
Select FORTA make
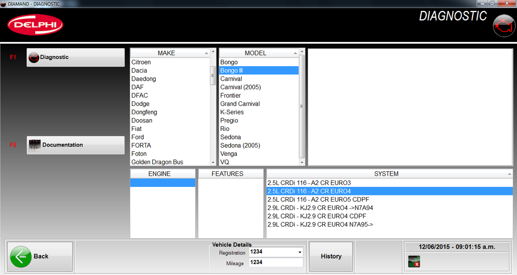(170, 145)
